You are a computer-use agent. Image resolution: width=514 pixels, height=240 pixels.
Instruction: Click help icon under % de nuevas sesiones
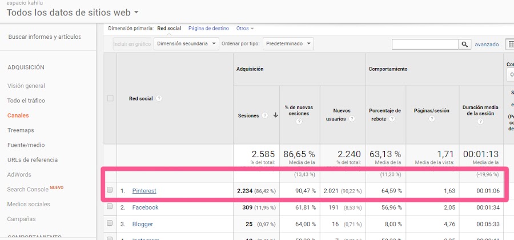(299, 121)
